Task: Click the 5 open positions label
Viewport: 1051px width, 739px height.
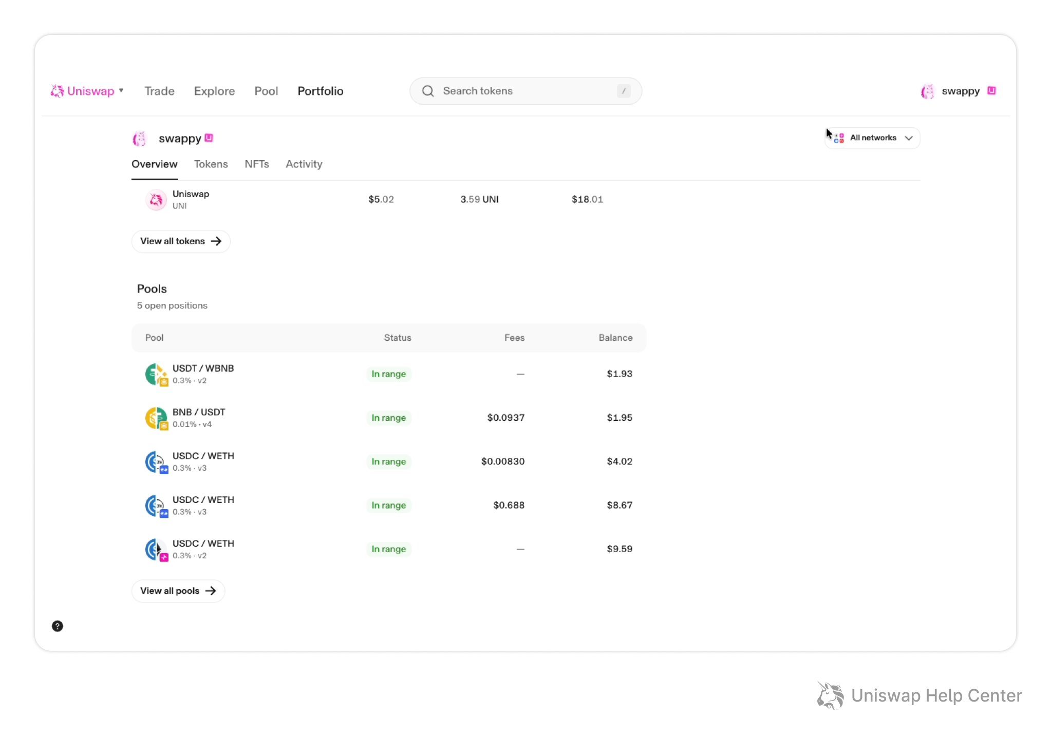Action: click(x=172, y=306)
